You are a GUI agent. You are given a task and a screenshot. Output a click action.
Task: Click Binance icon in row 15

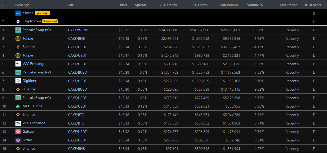(x=18, y=149)
